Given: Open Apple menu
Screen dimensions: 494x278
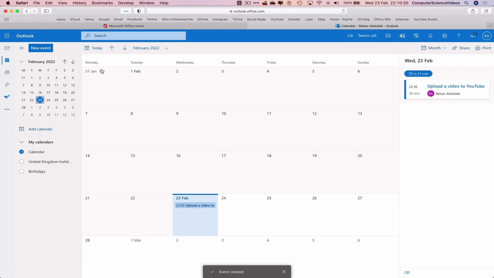Looking at the screenshot, I should [x=8, y=3].
